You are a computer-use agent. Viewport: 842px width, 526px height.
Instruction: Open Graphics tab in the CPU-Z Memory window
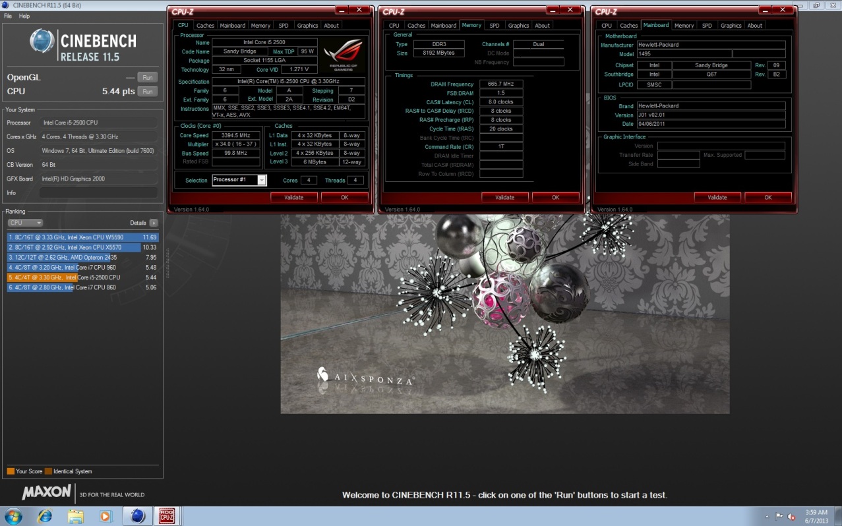[x=518, y=26]
